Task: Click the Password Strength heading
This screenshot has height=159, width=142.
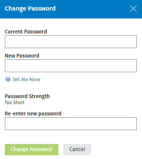Action: [27, 96]
